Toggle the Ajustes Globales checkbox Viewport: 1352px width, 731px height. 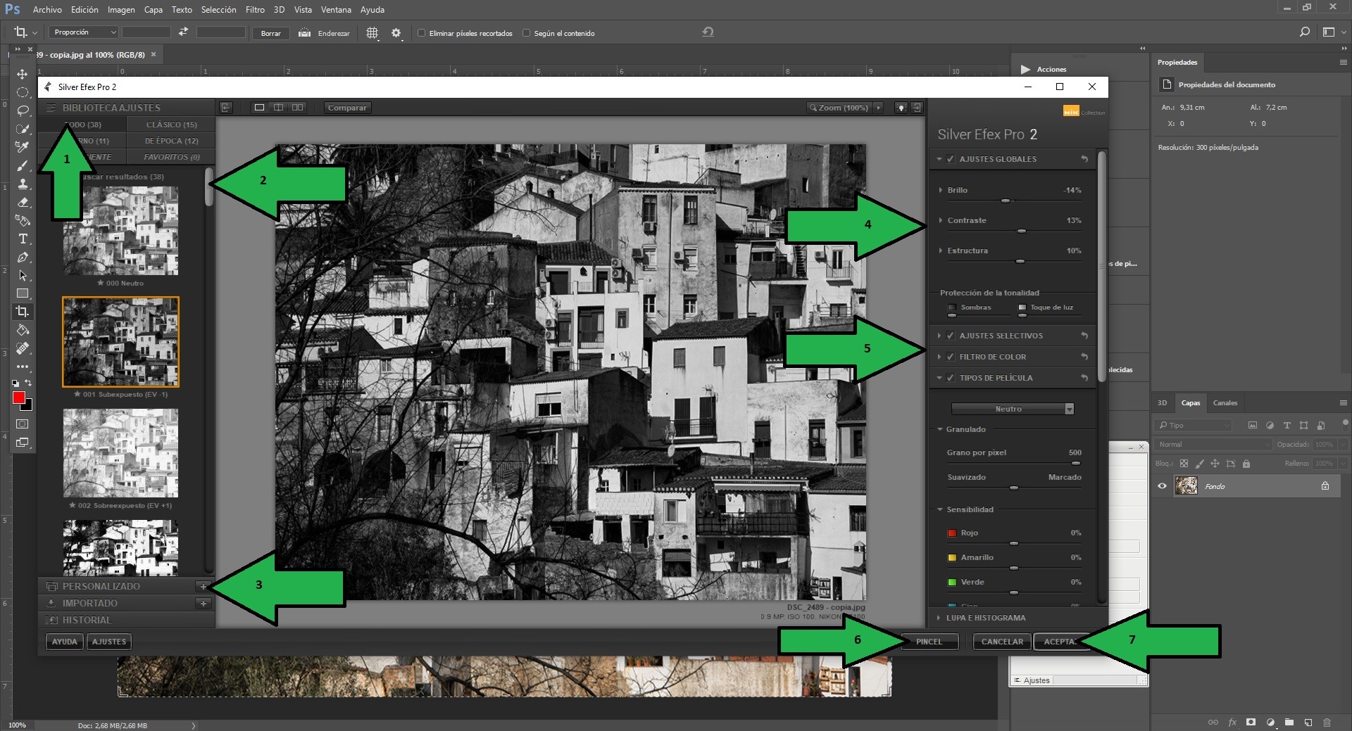click(x=950, y=159)
